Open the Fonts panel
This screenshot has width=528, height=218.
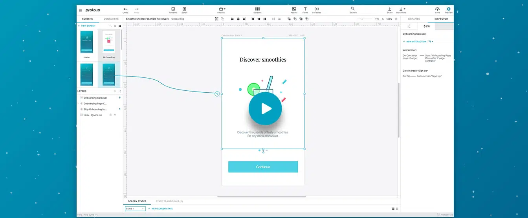tap(305, 9)
